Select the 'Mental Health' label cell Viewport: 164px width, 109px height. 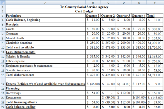45,38
